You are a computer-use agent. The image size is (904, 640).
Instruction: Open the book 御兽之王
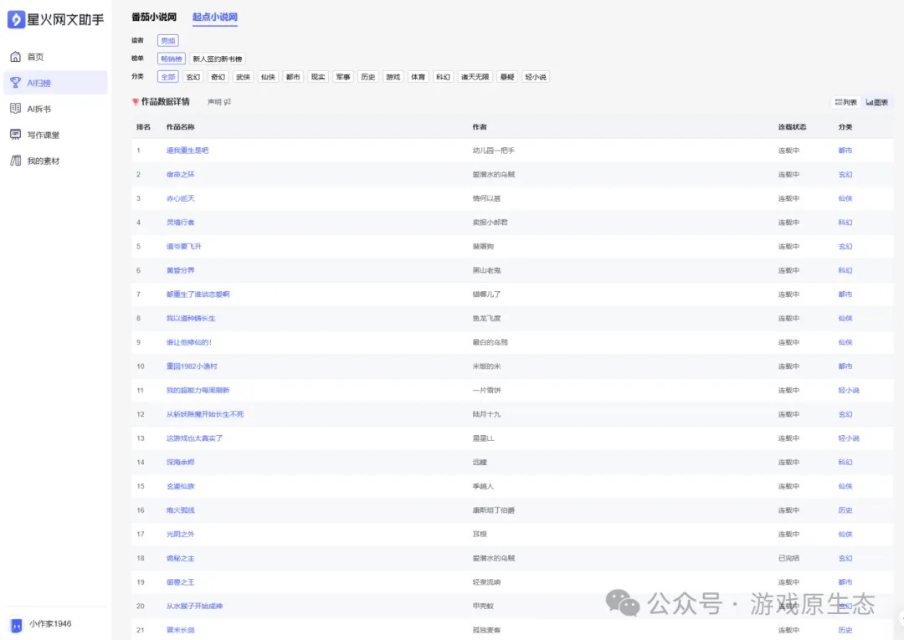coord(181,582)
